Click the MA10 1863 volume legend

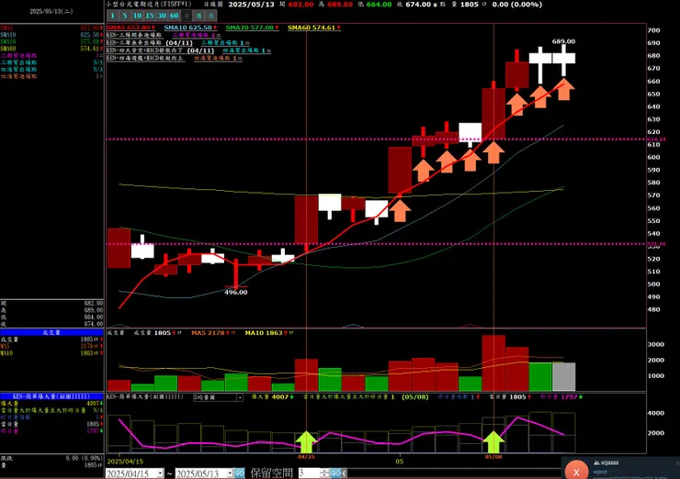269,332
